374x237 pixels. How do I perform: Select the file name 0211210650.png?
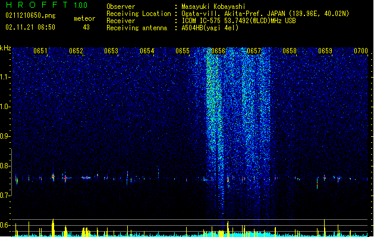coord(30,15)
